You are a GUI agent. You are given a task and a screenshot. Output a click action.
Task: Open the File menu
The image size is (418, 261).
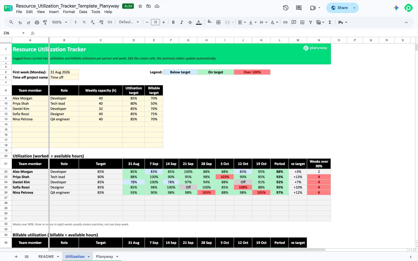click(x=19, y=12)
